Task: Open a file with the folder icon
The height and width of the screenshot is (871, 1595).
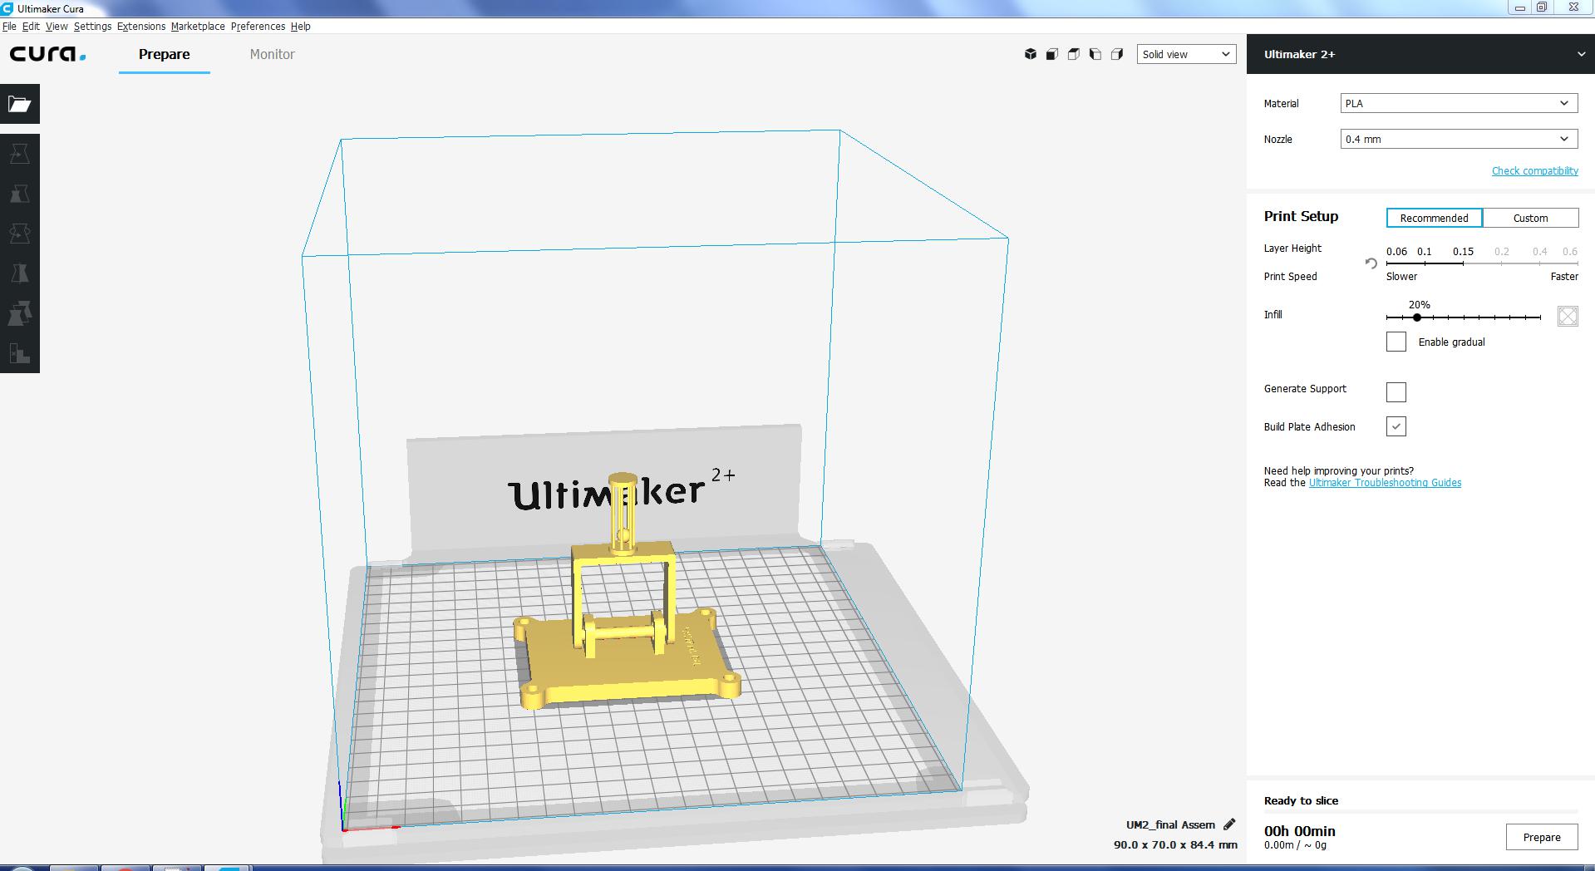Action: (x=20, y=104)
